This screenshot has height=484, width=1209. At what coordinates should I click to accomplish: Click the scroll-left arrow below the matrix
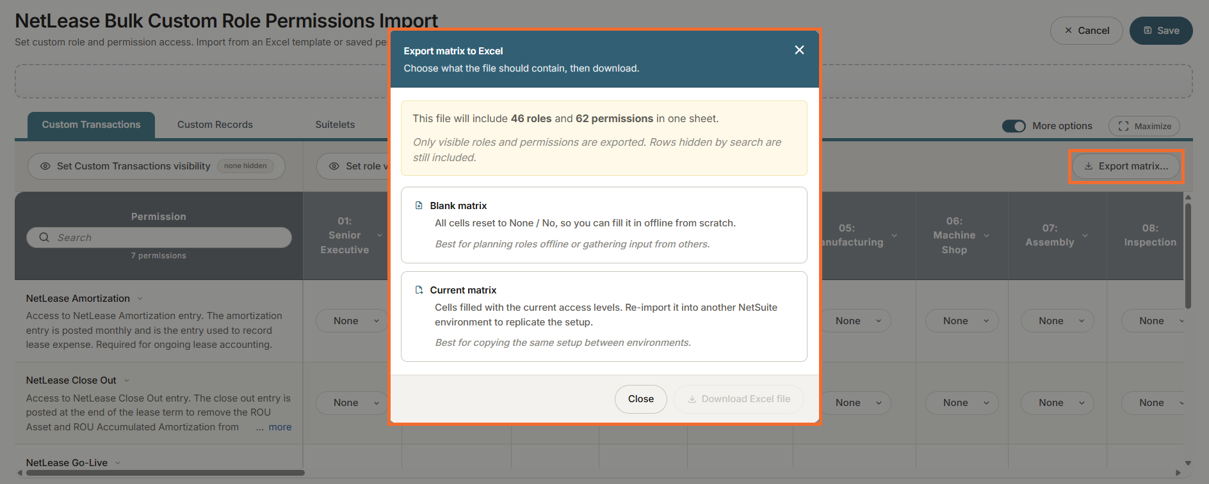[20, 473]
